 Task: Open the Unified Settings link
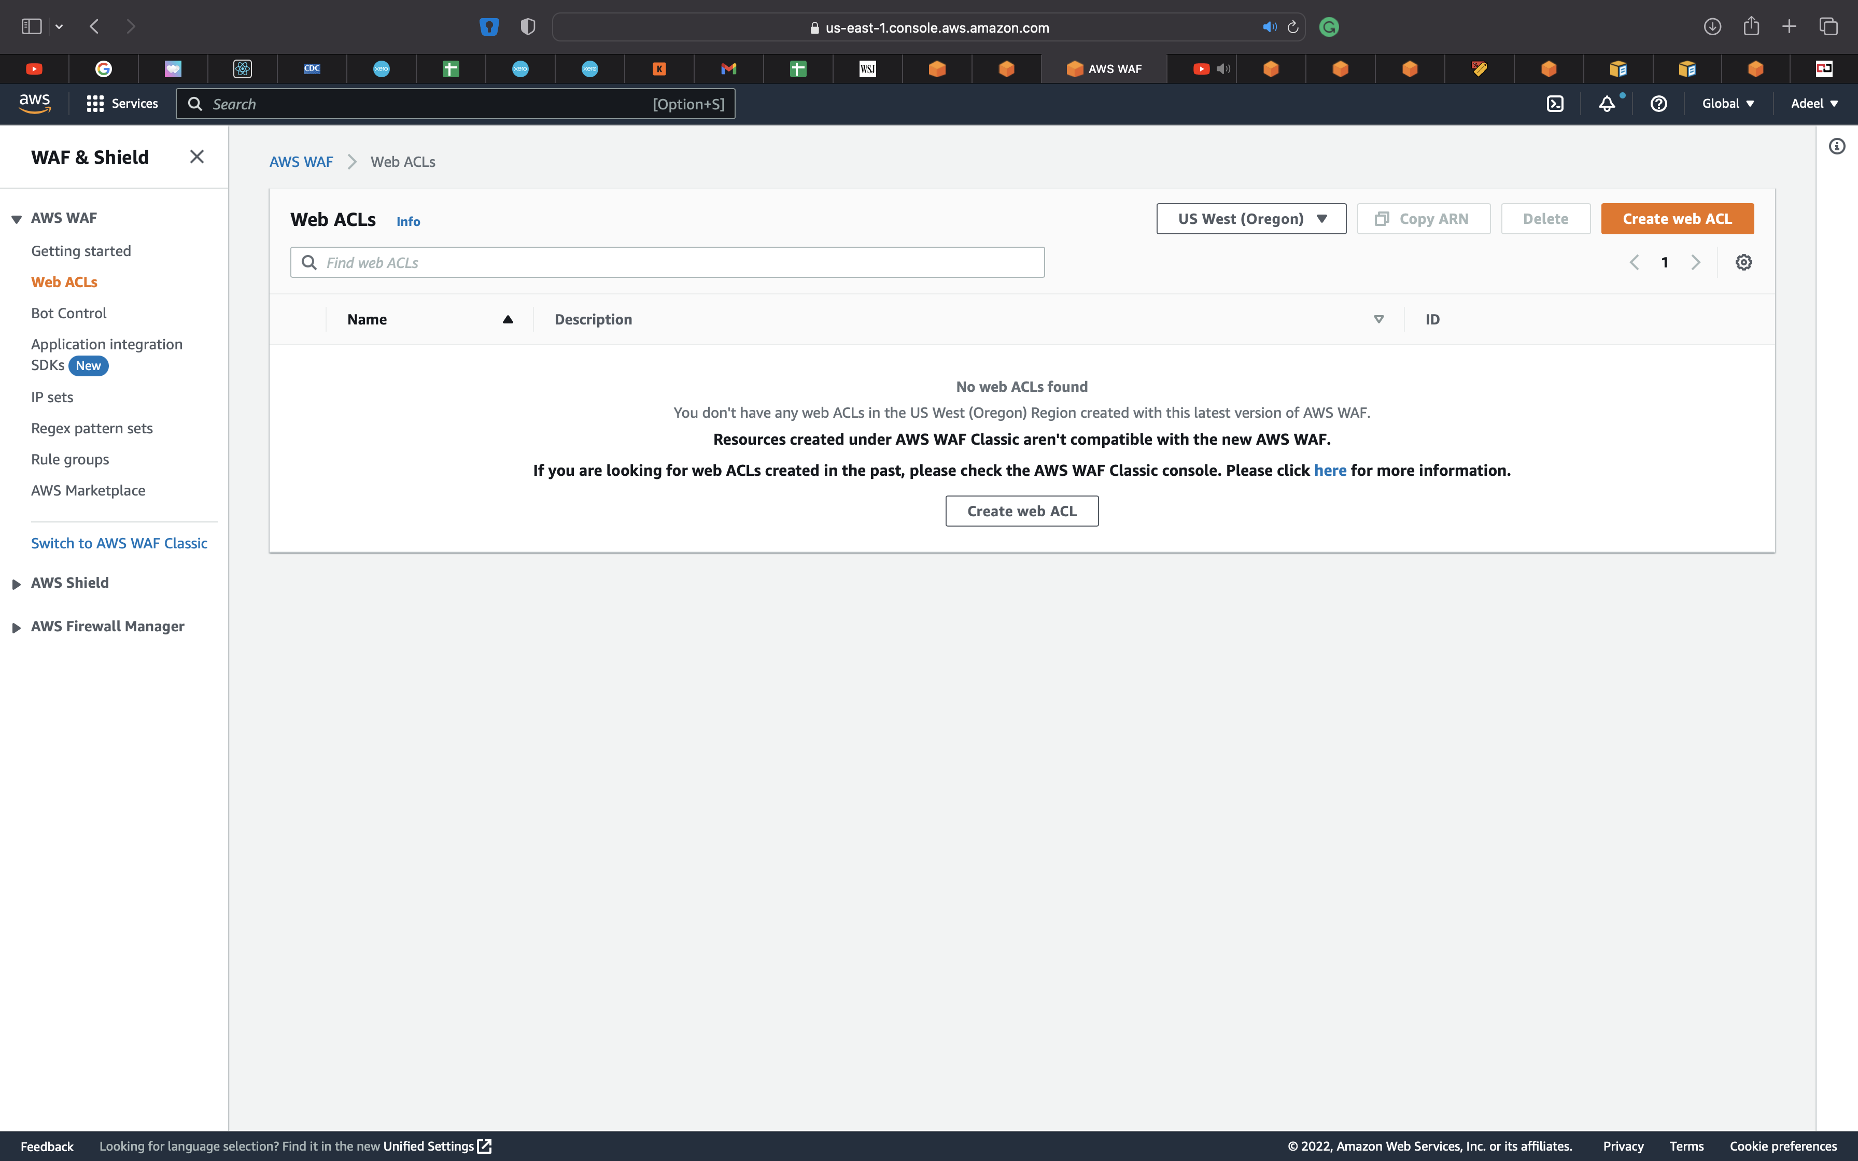tap(437, 1146)
